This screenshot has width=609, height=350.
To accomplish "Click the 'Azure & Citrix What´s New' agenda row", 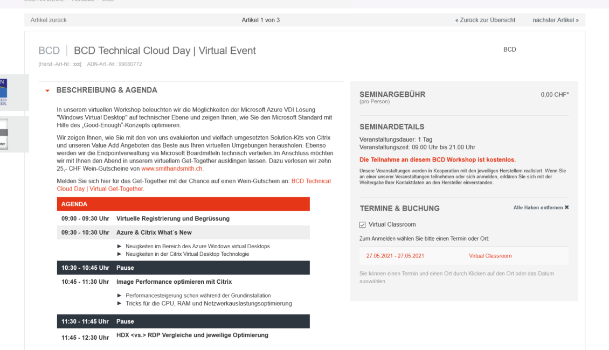I will pyautogui.click(x=183, y=233).
